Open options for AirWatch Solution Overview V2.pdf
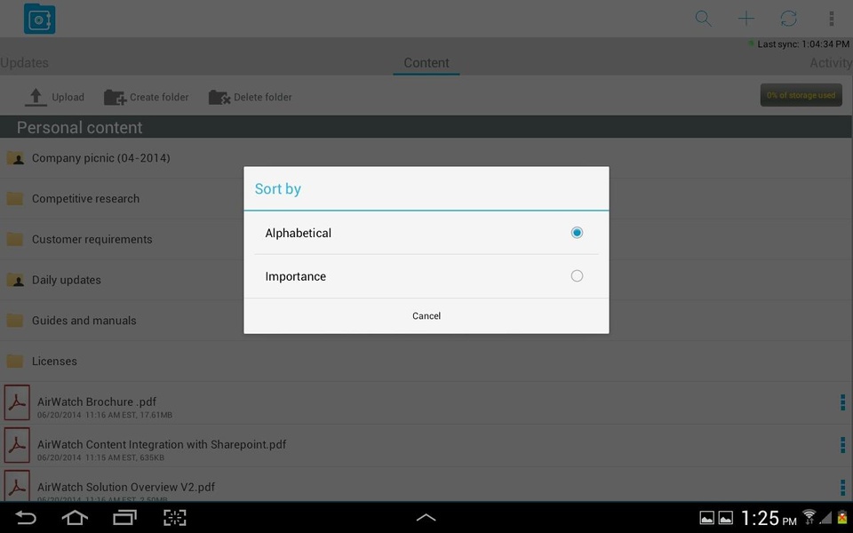The image size is (853, 533). click(842, 487)
